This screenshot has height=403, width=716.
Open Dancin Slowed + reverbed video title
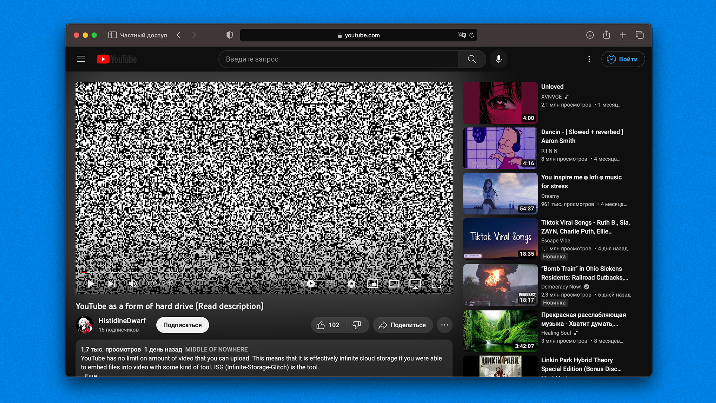582,136
